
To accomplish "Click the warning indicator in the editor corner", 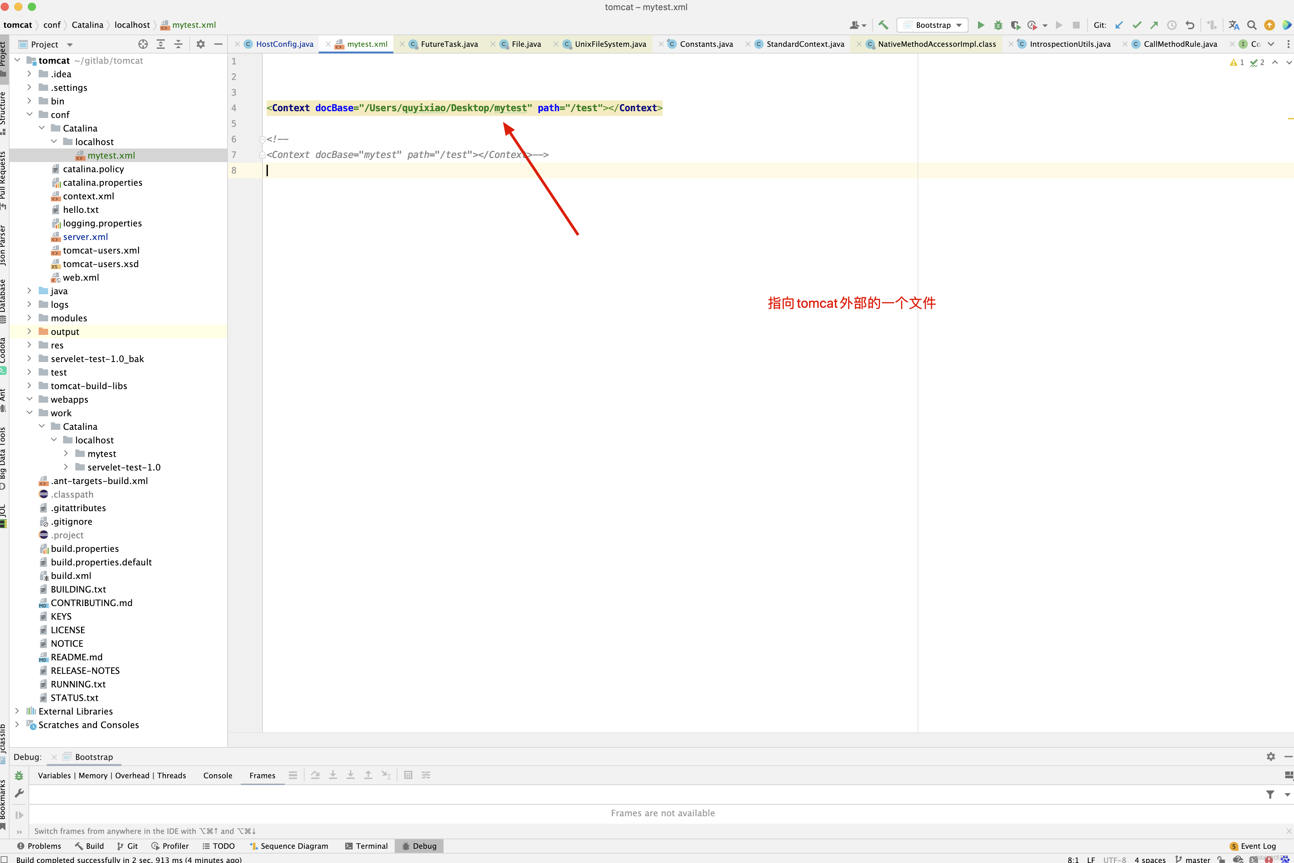I will [x=1237, y=63].
